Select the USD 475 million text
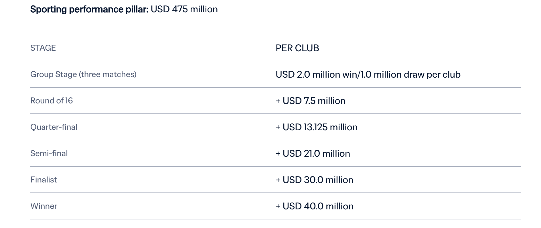Viewport: 541px width, 228px height. pos(184,9)
